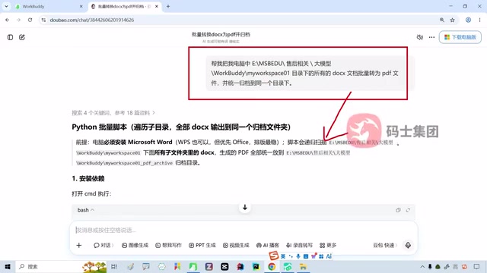
Task: Open the Chrome profile icon
Action: coord(468,20)
